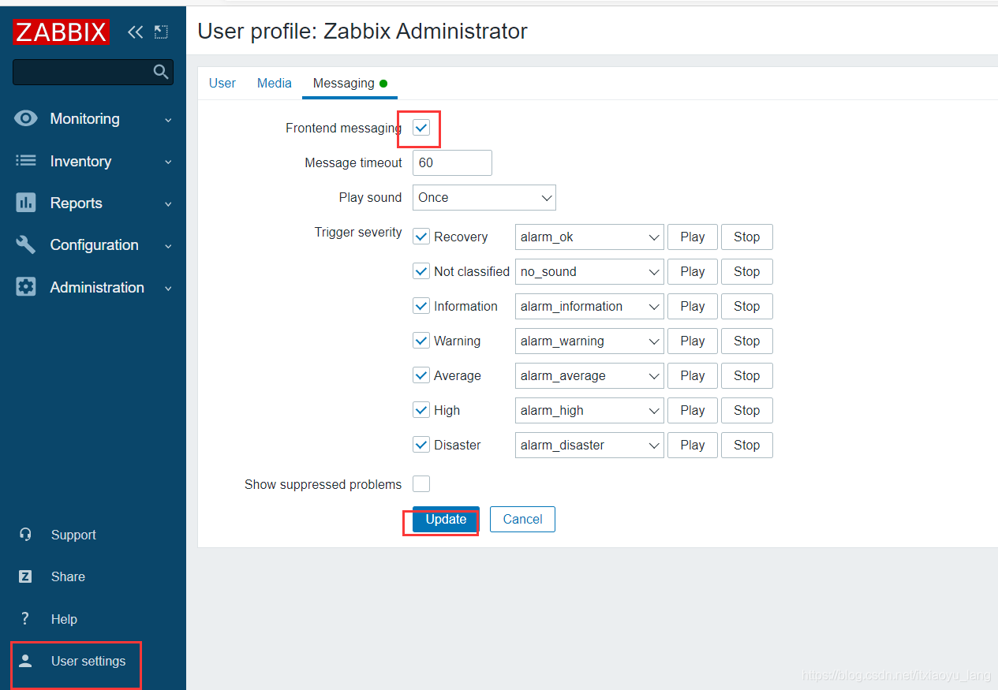Click the User settings person icon
998x690 pixels.
(25, 661)
